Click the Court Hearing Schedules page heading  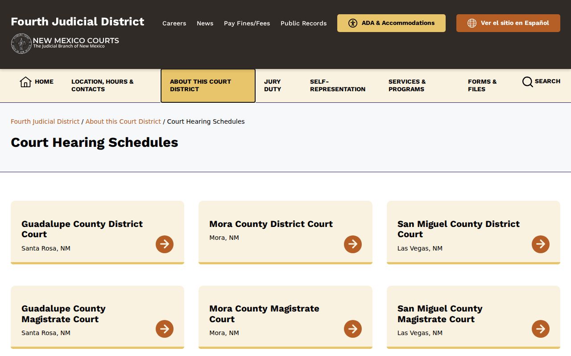coord(95,142)
